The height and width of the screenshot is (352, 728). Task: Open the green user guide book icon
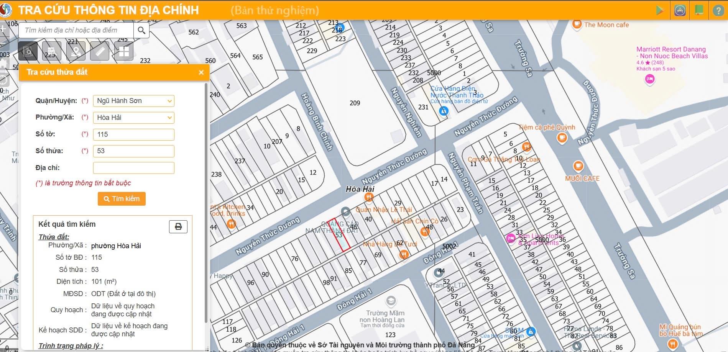(x=699, y=10)
